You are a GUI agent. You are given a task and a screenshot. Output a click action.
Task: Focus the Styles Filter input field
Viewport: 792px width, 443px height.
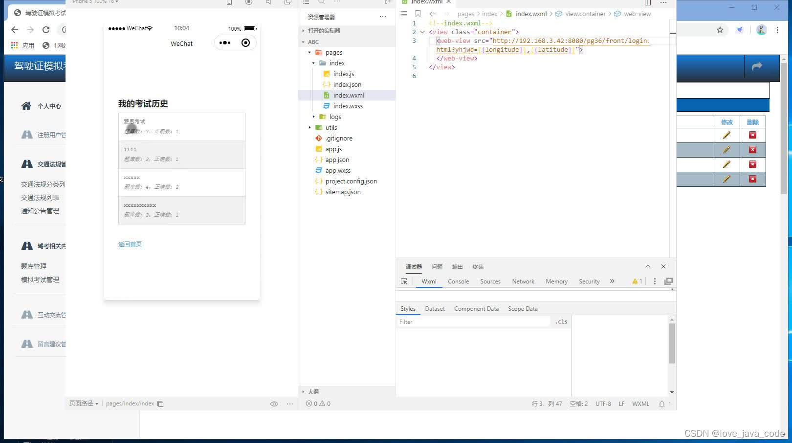(474, 322)
